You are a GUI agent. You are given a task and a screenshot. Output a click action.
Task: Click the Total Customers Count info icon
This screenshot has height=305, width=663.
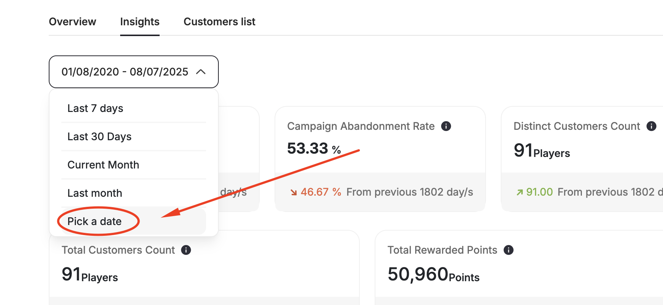point(186,250)
